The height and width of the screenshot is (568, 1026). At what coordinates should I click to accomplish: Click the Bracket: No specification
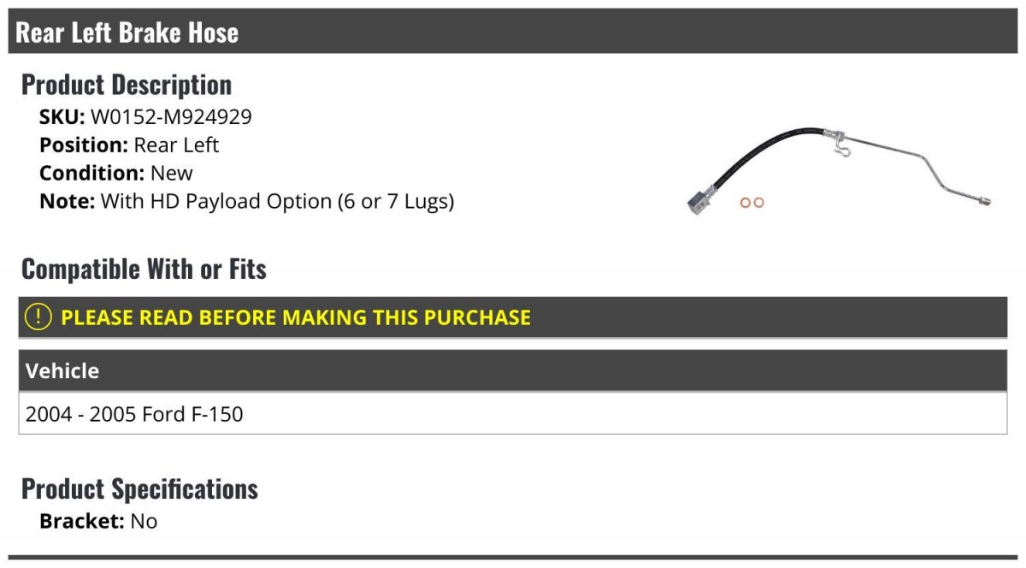pos(98,521)
